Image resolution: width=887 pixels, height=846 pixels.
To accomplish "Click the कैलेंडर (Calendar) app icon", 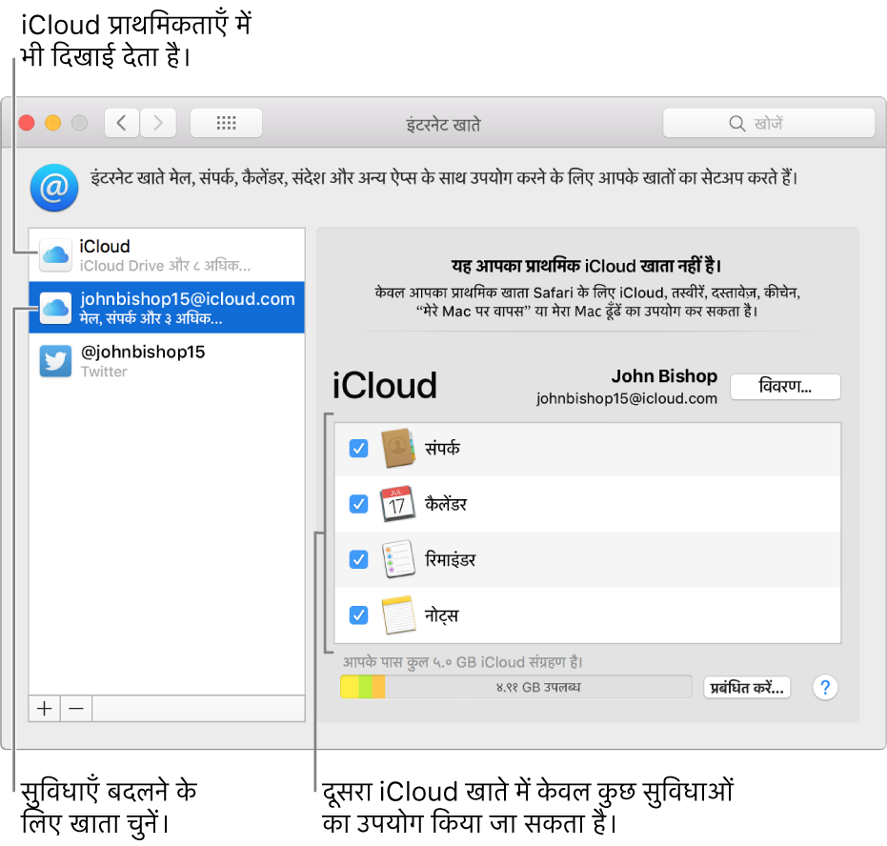I will point(398,504).
